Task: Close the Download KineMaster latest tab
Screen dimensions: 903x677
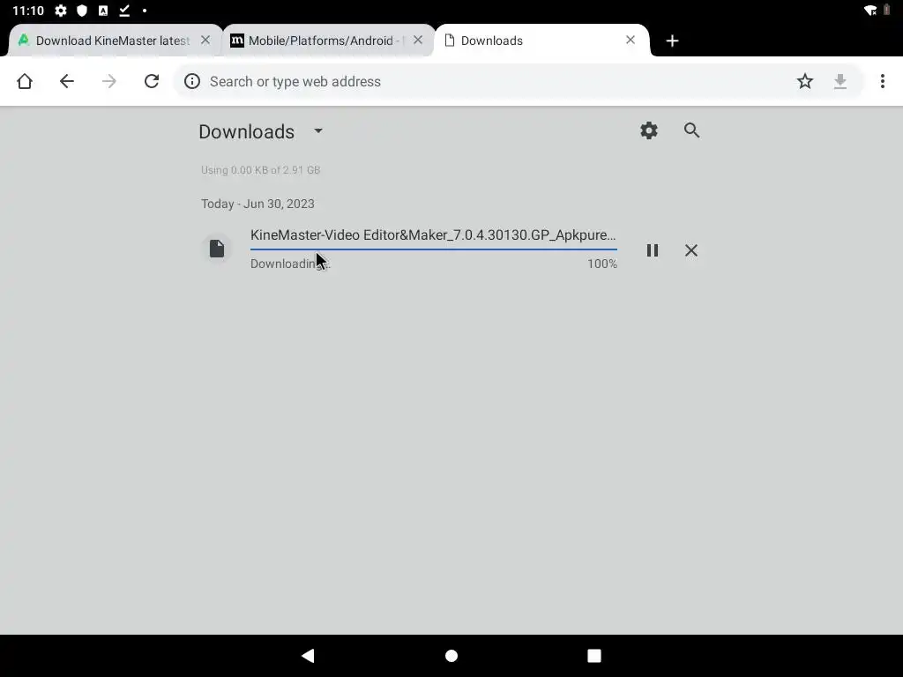Action: [x=205, y=40]
